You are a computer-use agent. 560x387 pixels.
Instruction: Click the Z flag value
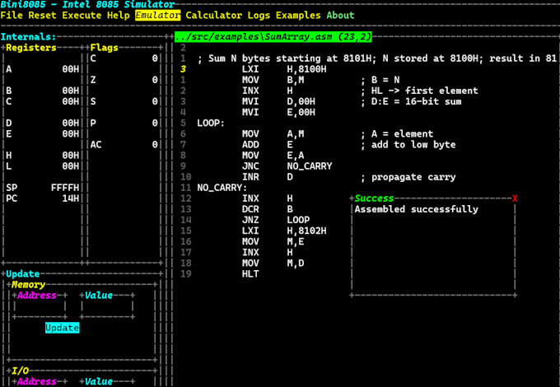155,80
